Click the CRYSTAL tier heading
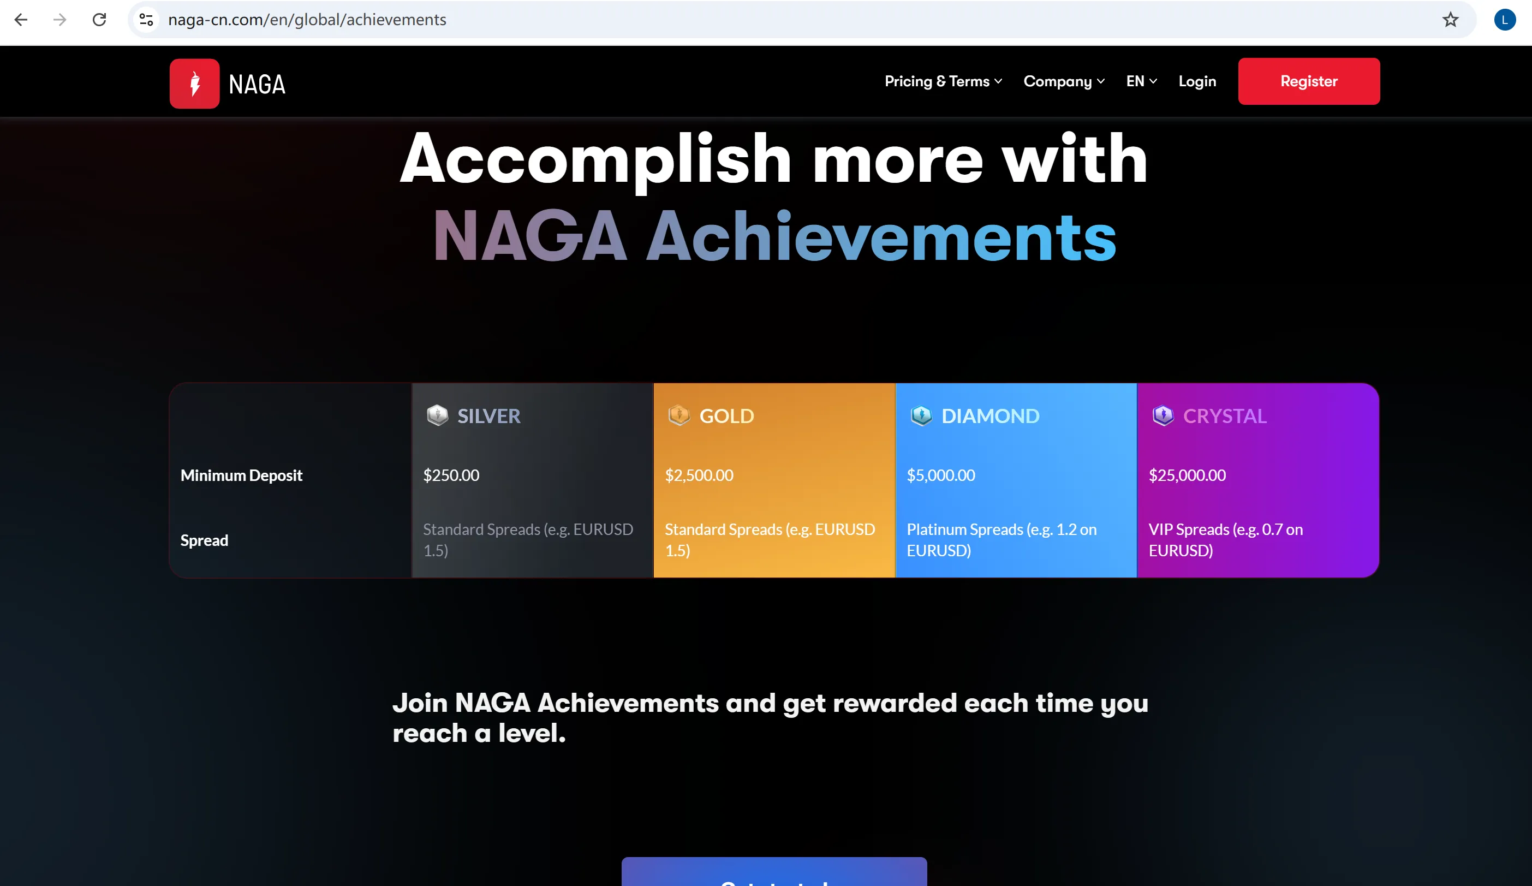This screenshot has height=886, width=1532. (x=1224, y=416)
